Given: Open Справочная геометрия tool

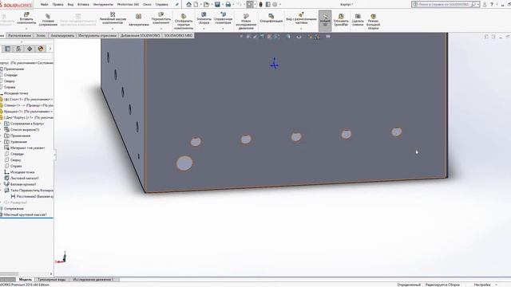Looking at the screenshot, I should pos(224,18).
